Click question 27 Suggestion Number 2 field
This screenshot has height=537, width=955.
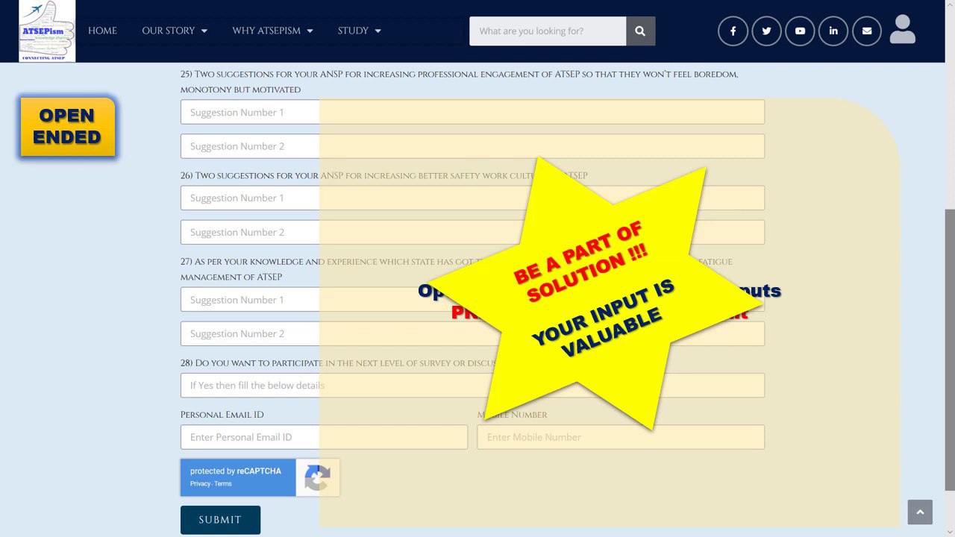(472, 333)
